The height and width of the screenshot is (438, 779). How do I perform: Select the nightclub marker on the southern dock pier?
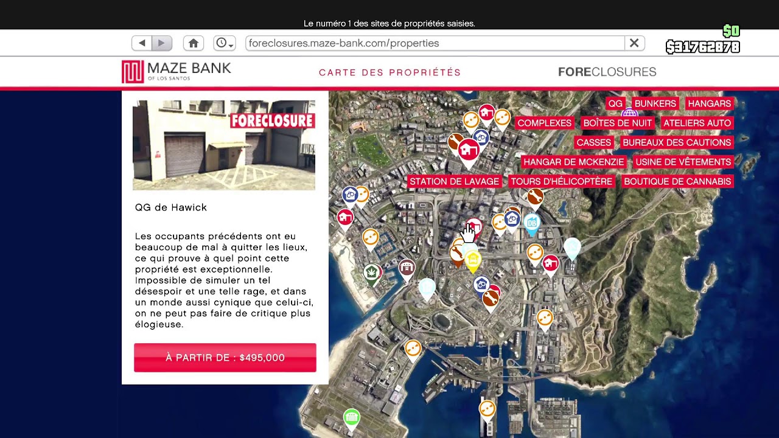point(487,411)
